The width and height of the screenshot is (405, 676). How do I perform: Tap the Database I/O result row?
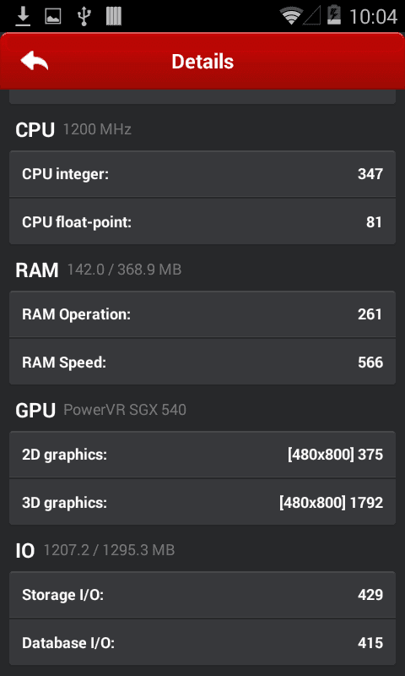coord(202,642)
